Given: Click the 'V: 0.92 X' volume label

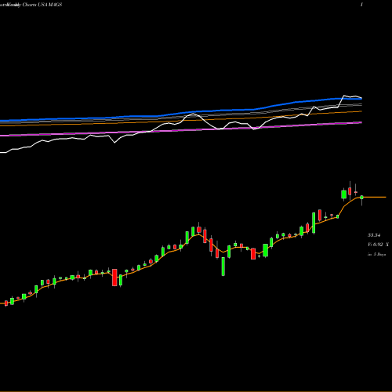Looking at the screenshot, I should 378,245.
